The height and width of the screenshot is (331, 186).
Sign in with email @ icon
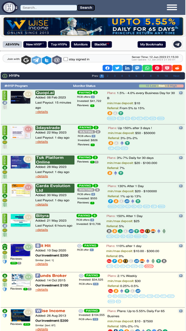tap(57, 60)
